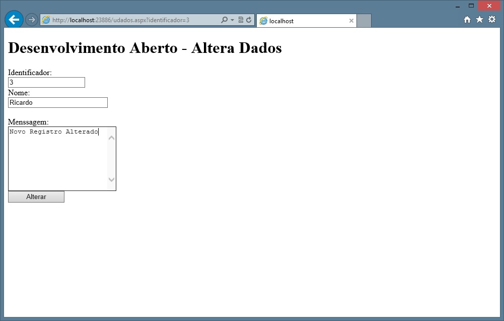This screenshot has height=321, width=504.
Task: Click the Menssagem scrollbar down arrow
Action: pos(112,180)
